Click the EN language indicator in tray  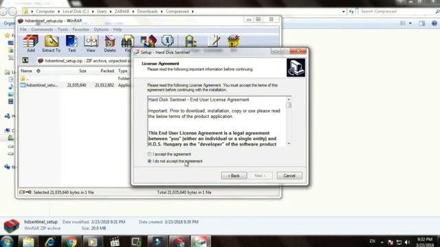(373, 241)
